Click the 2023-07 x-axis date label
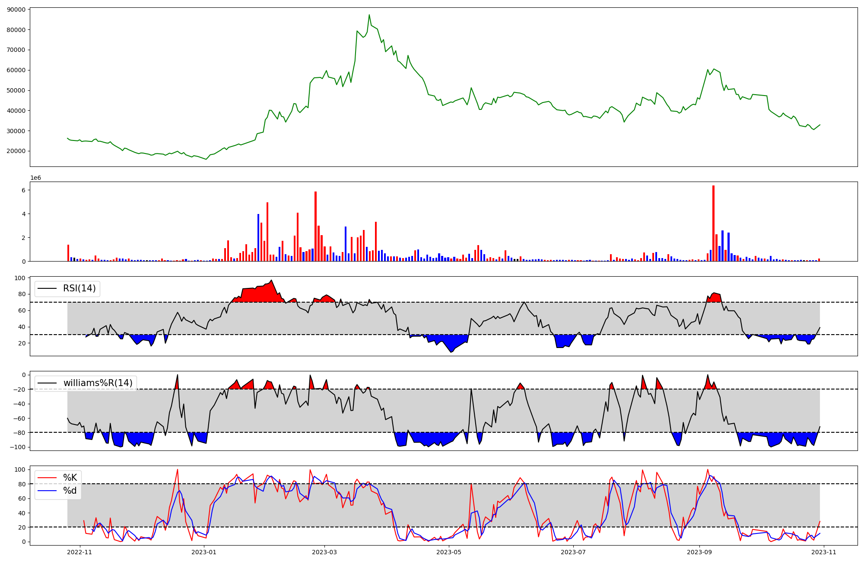The width and height of the screenshot is (864, 562). point(573,552)
